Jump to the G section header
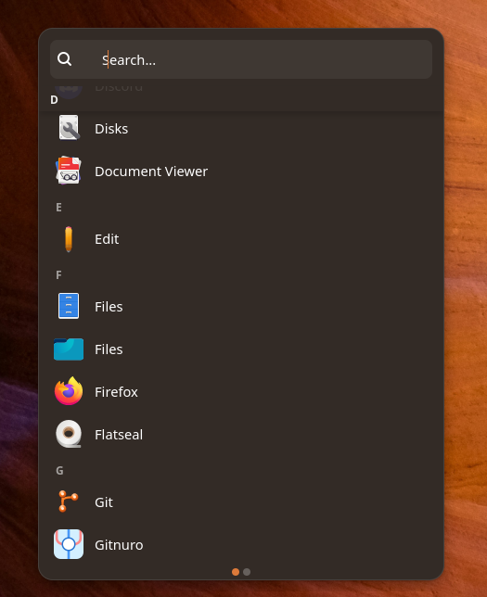The width and height of the screenshot is (487, 597). pos(59,471)
